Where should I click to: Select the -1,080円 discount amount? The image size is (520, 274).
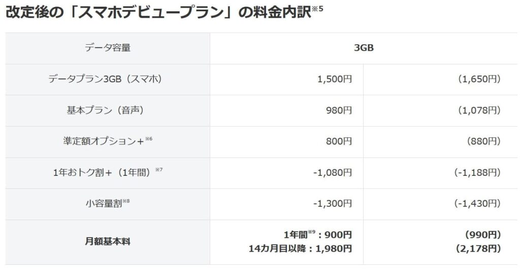click(332, 172)
